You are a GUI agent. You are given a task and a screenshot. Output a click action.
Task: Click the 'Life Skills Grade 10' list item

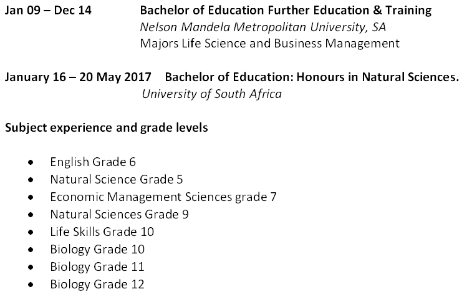pos(102,232)
